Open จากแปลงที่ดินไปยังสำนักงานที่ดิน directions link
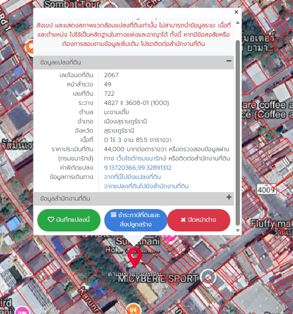This screenshot has width=293, height=314. [x=146, y=186]
